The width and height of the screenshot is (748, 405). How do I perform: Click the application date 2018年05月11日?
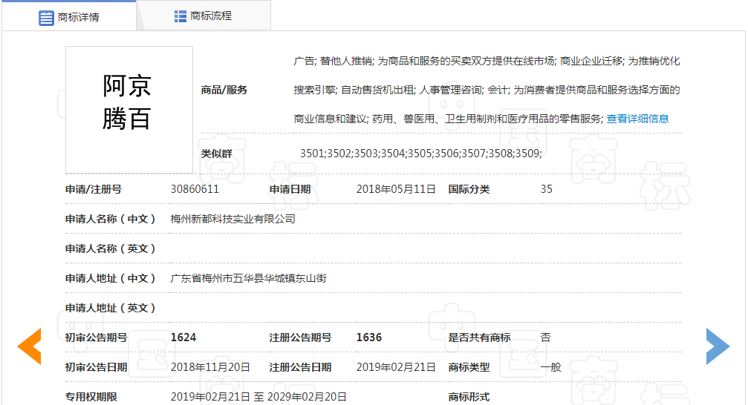pyautogui.click(x=396, y=189)
